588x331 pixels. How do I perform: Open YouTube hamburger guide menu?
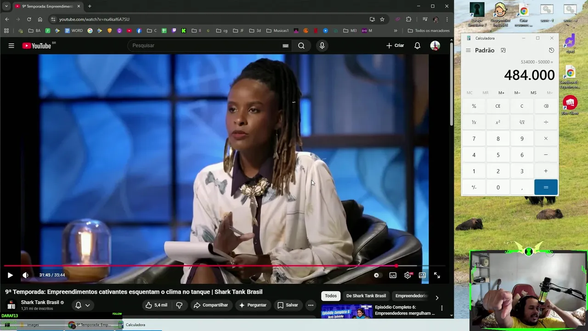tap(11, 46)
